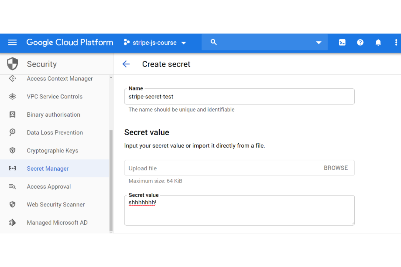The width and height of the screenshot is (401, 267).
Task: Click the Access Context Manager icon
Action: (12, 78)
